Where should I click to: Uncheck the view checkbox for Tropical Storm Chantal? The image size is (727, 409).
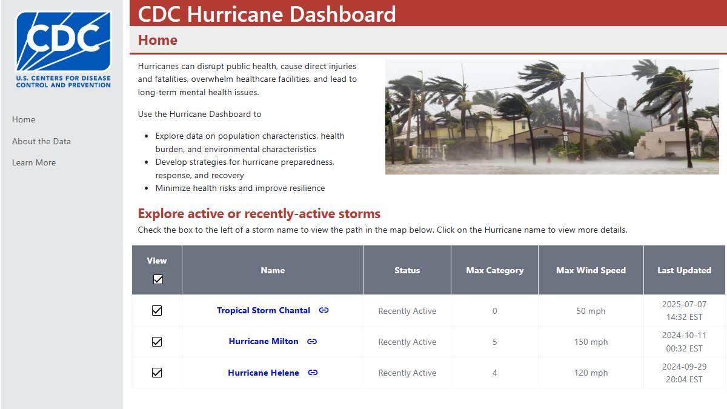point(157,310)
